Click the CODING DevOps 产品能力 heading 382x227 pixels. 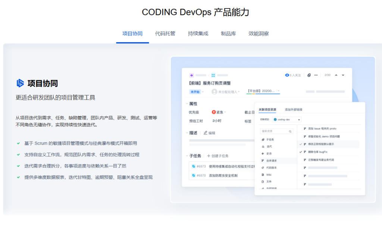[x=195, y=12]
